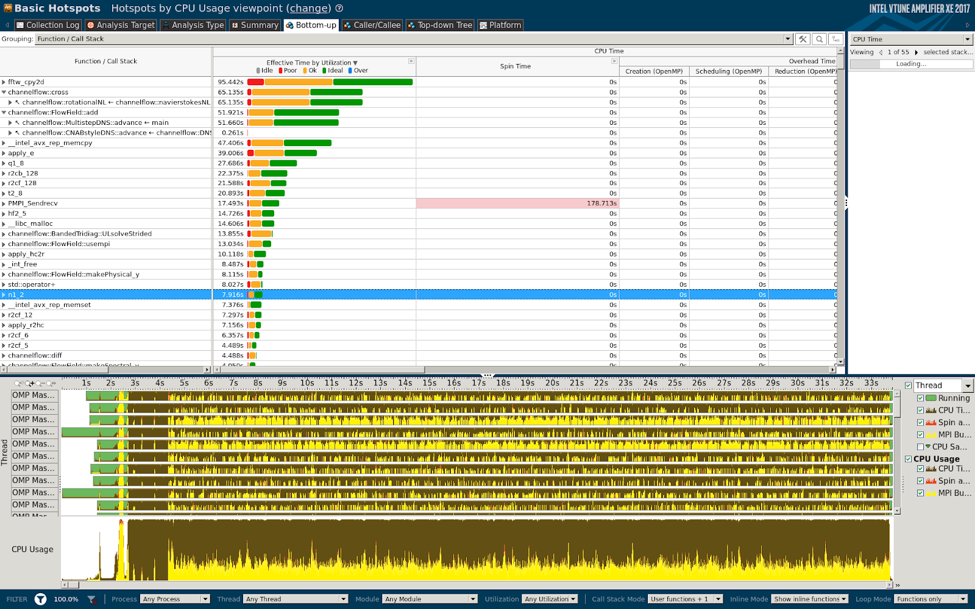
Task: Open the Call Stack Mode dropdown
Action: point(685,599)
